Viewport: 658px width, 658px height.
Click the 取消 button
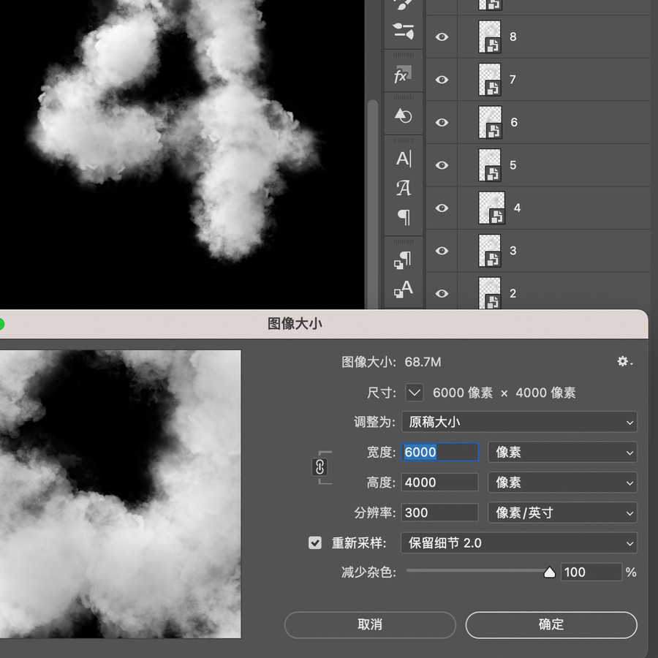(370, 624)
